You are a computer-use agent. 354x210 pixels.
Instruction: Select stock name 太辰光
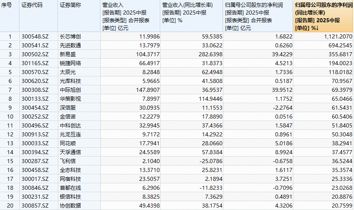68,72
